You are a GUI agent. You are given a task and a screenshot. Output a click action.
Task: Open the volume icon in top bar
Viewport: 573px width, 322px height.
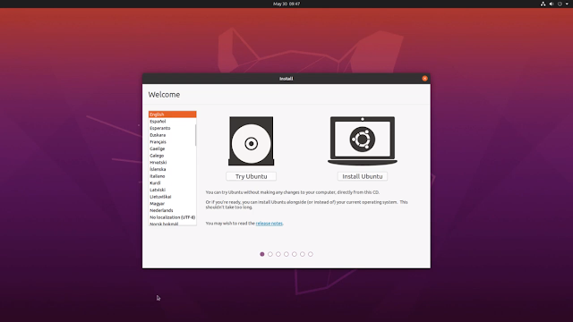coord(552,4)
